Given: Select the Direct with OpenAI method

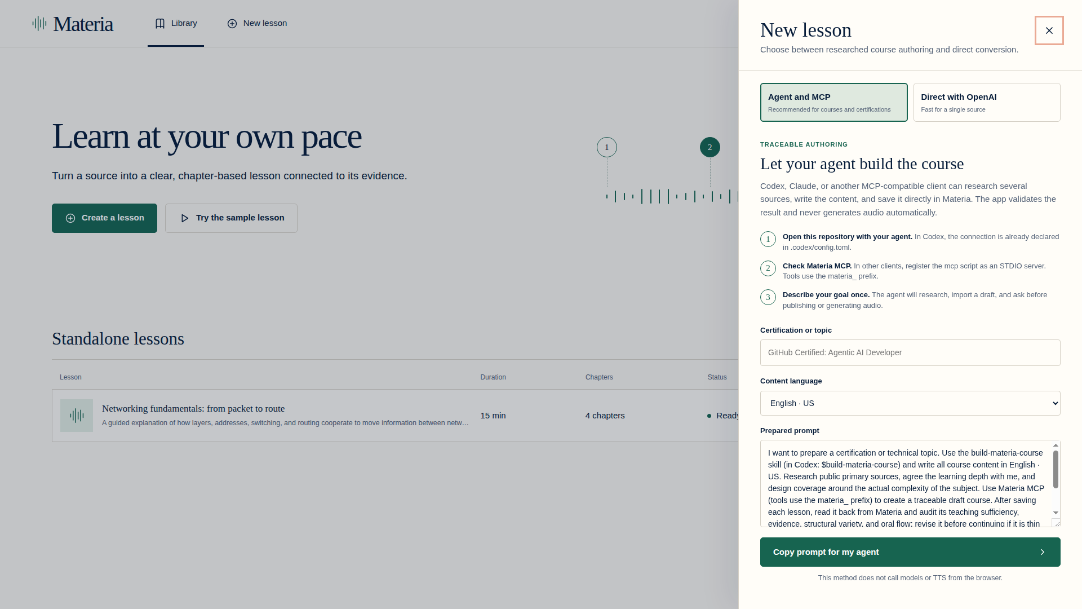Looking at the screenshot, I should pos(987,102).
